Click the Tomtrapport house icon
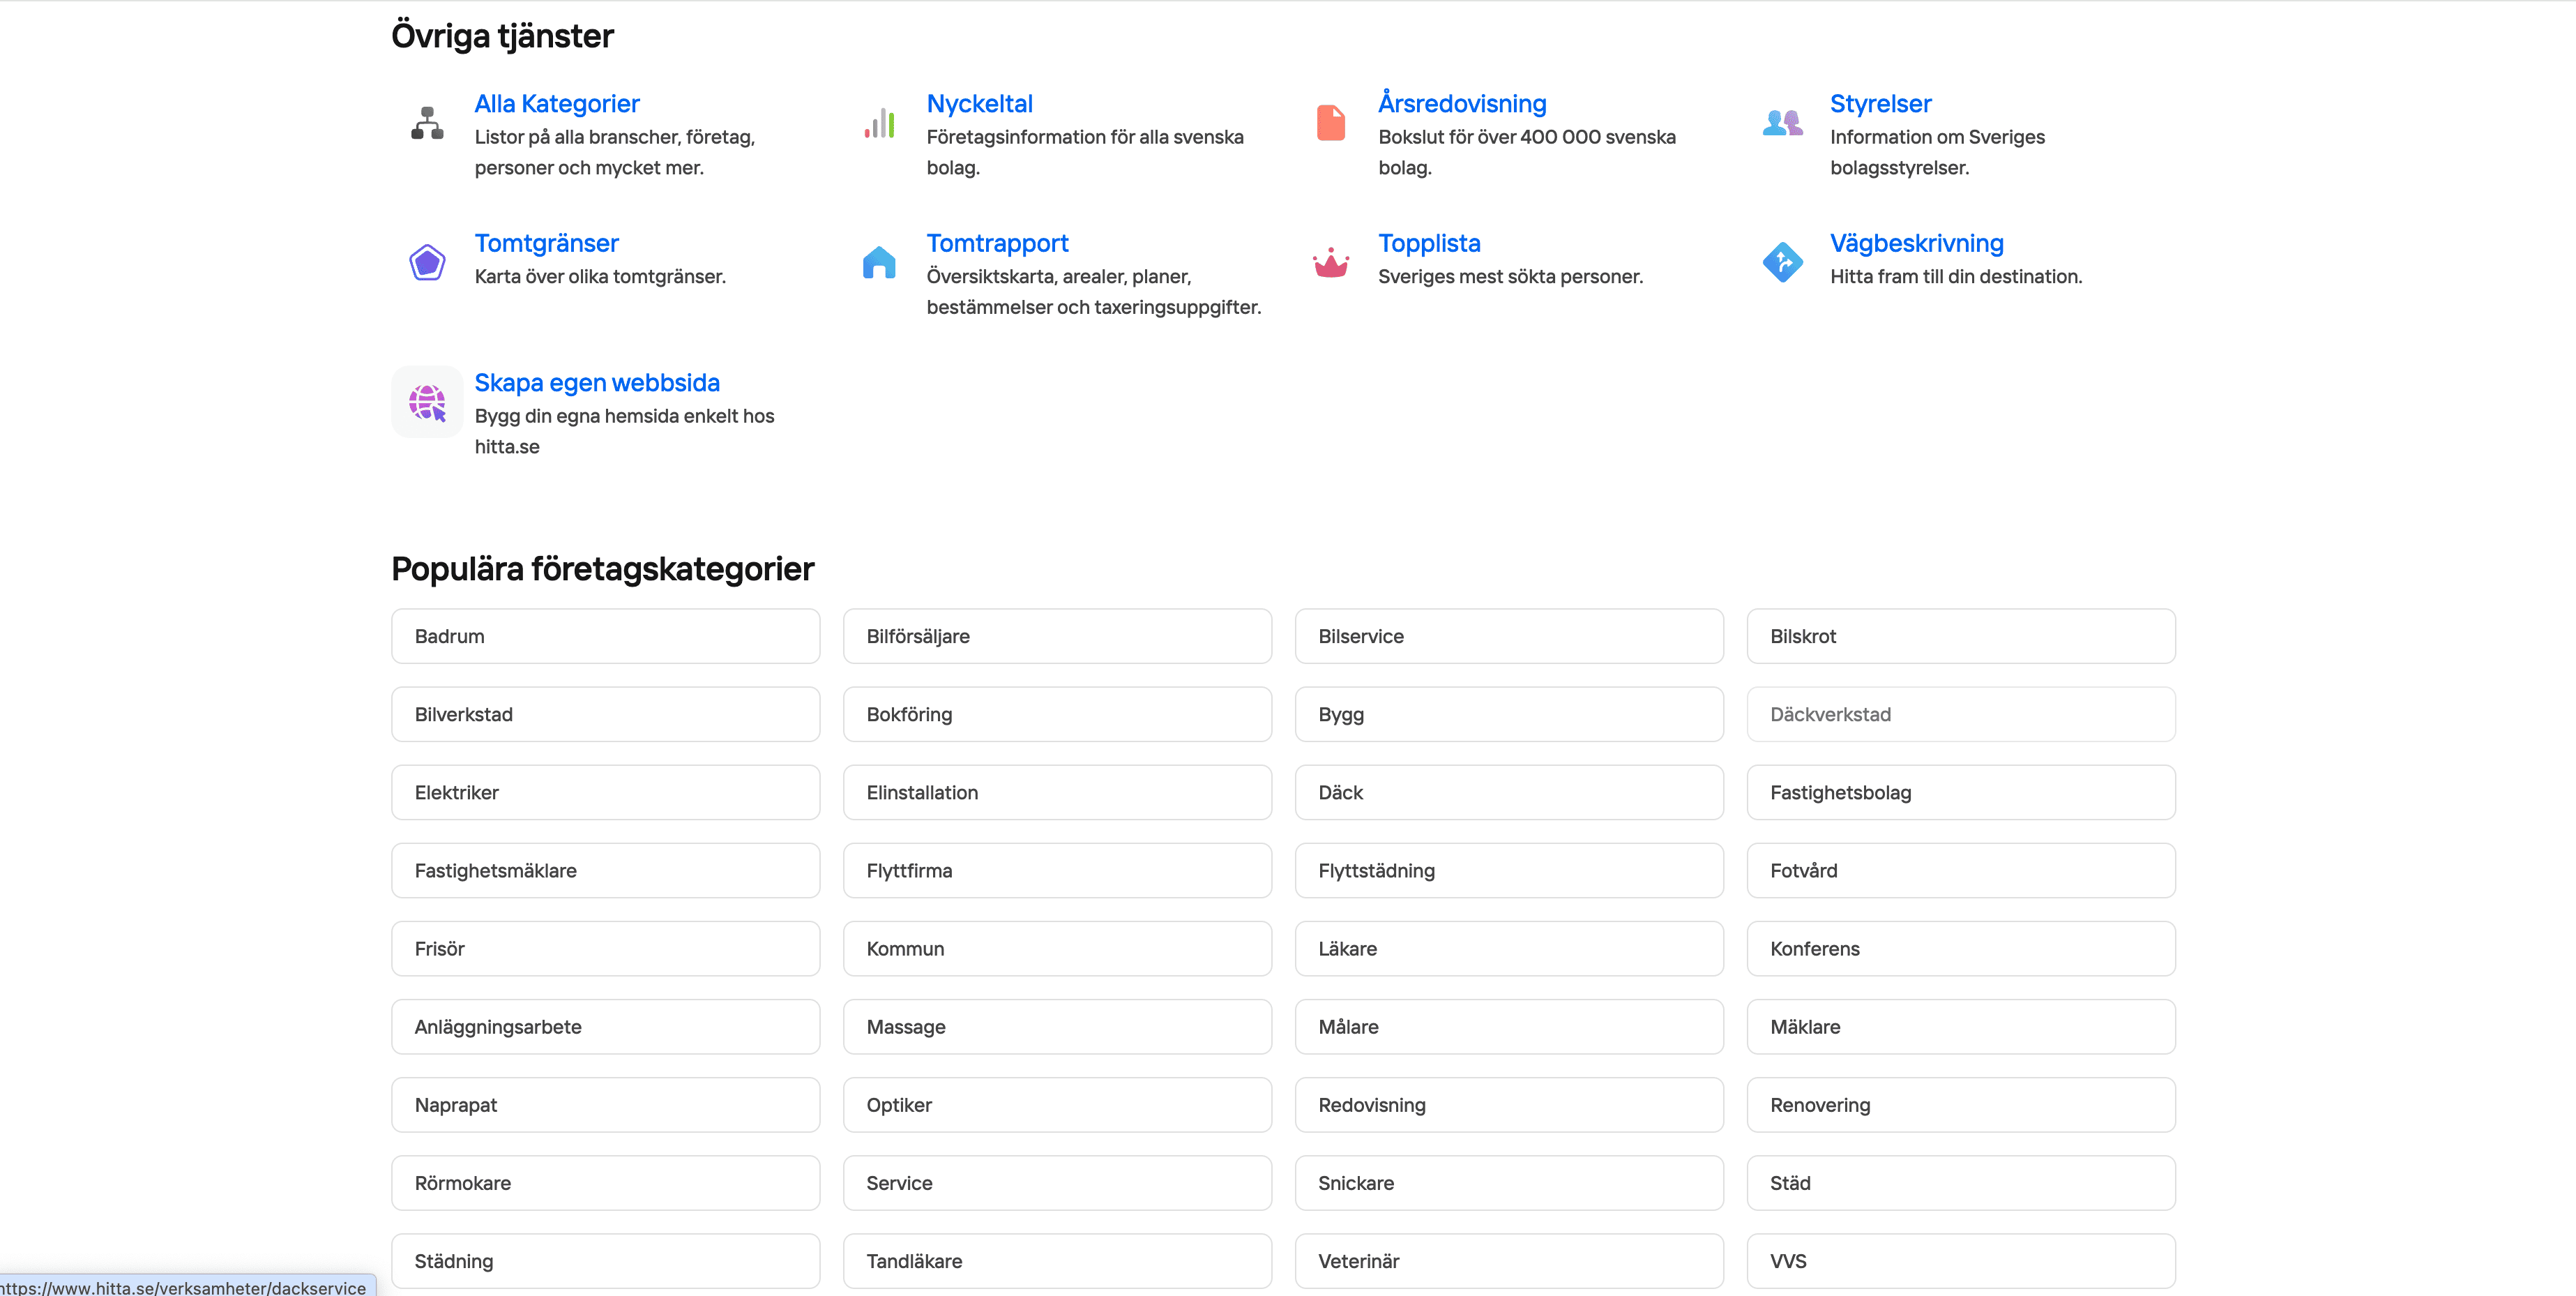The height and width of the screenshot is (1296, 2576). point(879,263)
